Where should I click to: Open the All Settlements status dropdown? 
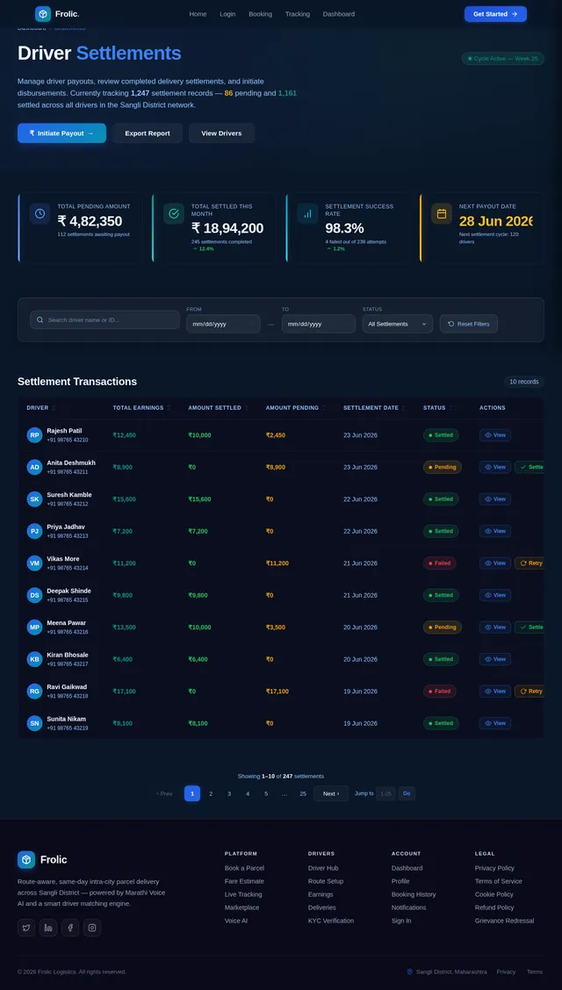coord(398,324)
